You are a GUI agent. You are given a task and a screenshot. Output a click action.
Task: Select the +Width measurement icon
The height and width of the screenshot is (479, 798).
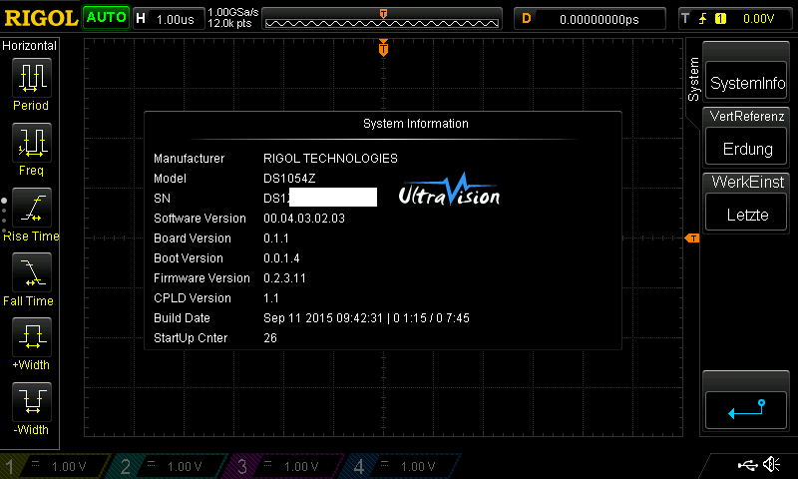pyautogui.click(x=32, y=337)
